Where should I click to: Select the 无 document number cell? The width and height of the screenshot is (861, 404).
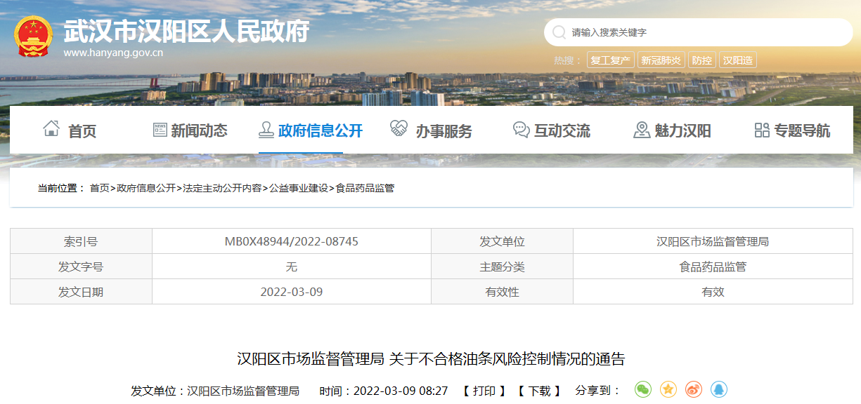tap(292, 267)
